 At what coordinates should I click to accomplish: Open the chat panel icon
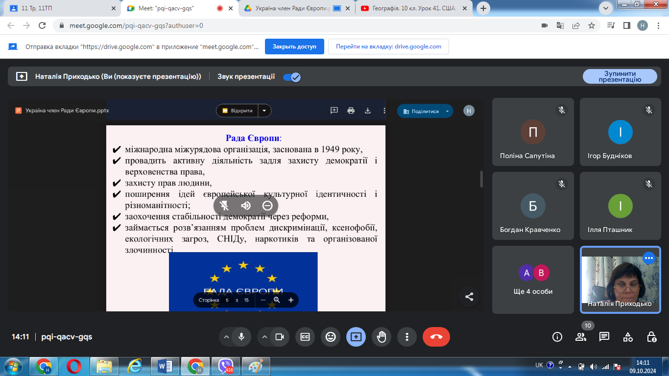(x=604, y=337)
